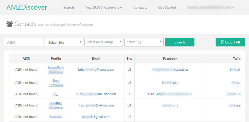Open the Select Tag dropdown
Screen dimensions: 249x122
click(144, 42)
